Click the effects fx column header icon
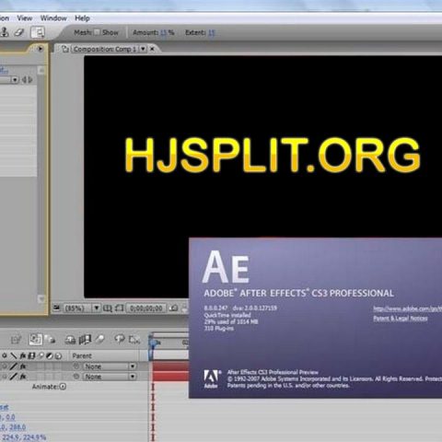Viewport: 442px width, 442px height. point(23,355)
